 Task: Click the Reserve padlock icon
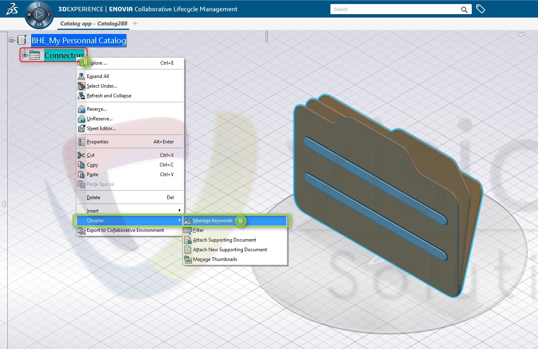click(x=81, y=109)
